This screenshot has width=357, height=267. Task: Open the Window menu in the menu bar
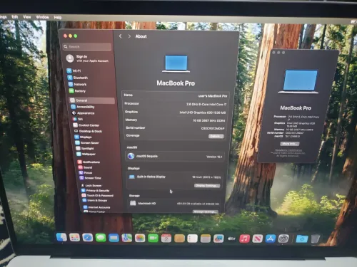(42, 17)
